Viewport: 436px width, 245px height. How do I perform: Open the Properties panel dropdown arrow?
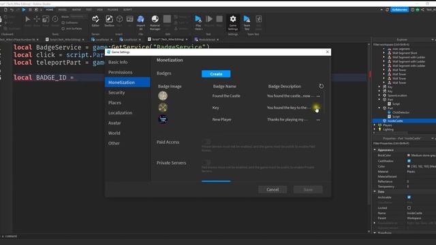(433, 138)
